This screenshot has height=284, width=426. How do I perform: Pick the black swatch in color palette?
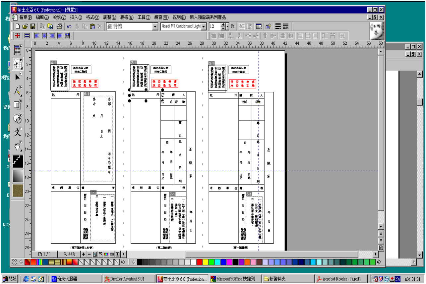[140, 262]
